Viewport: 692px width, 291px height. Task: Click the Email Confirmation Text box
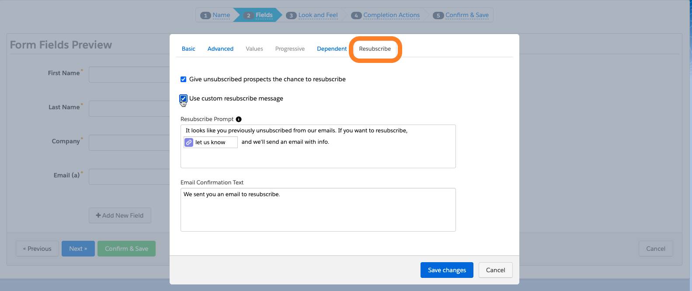tap(318, 210)
